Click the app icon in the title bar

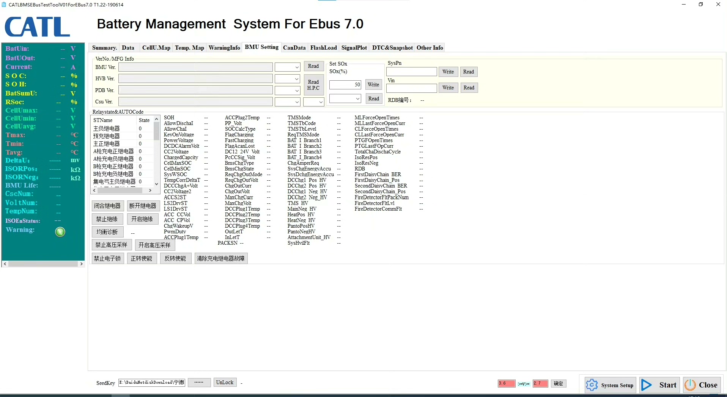pyautogui.click(x=4, y=5)
